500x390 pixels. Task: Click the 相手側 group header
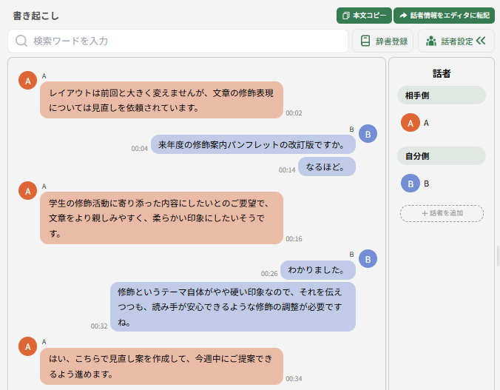point(442,95)
